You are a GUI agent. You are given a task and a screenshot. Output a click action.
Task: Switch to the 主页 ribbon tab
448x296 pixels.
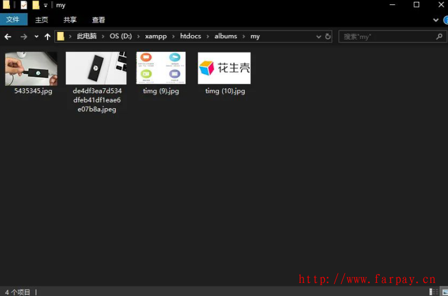(x=41, y=20)
